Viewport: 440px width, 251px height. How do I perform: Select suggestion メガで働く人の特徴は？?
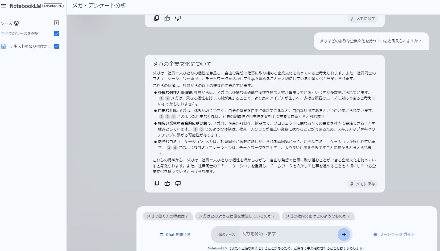coord(167,216)
